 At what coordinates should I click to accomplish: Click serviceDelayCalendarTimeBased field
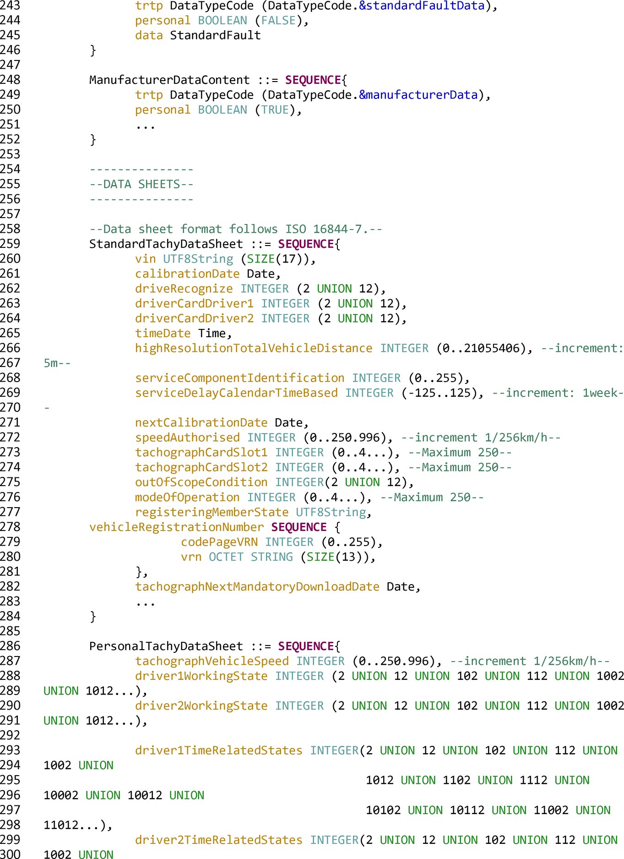coord(236,393)
